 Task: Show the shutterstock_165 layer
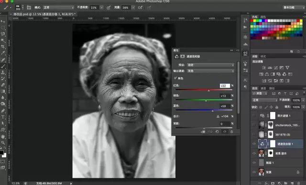[x=254, y=125]
